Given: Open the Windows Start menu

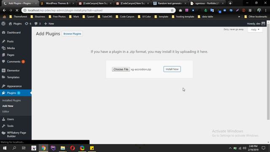Looking at the screenshot, I should click(5, 148).
